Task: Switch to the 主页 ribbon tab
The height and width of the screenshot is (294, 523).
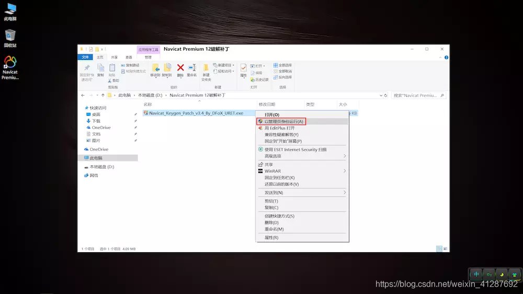Action: (x=100, y=57)
